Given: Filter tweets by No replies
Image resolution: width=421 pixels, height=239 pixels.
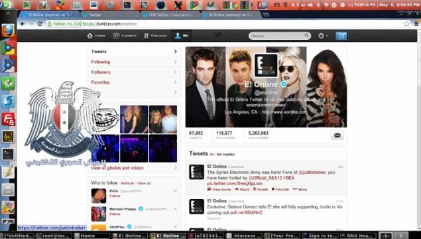Looking at the screenshot, I should click(225, 154).
